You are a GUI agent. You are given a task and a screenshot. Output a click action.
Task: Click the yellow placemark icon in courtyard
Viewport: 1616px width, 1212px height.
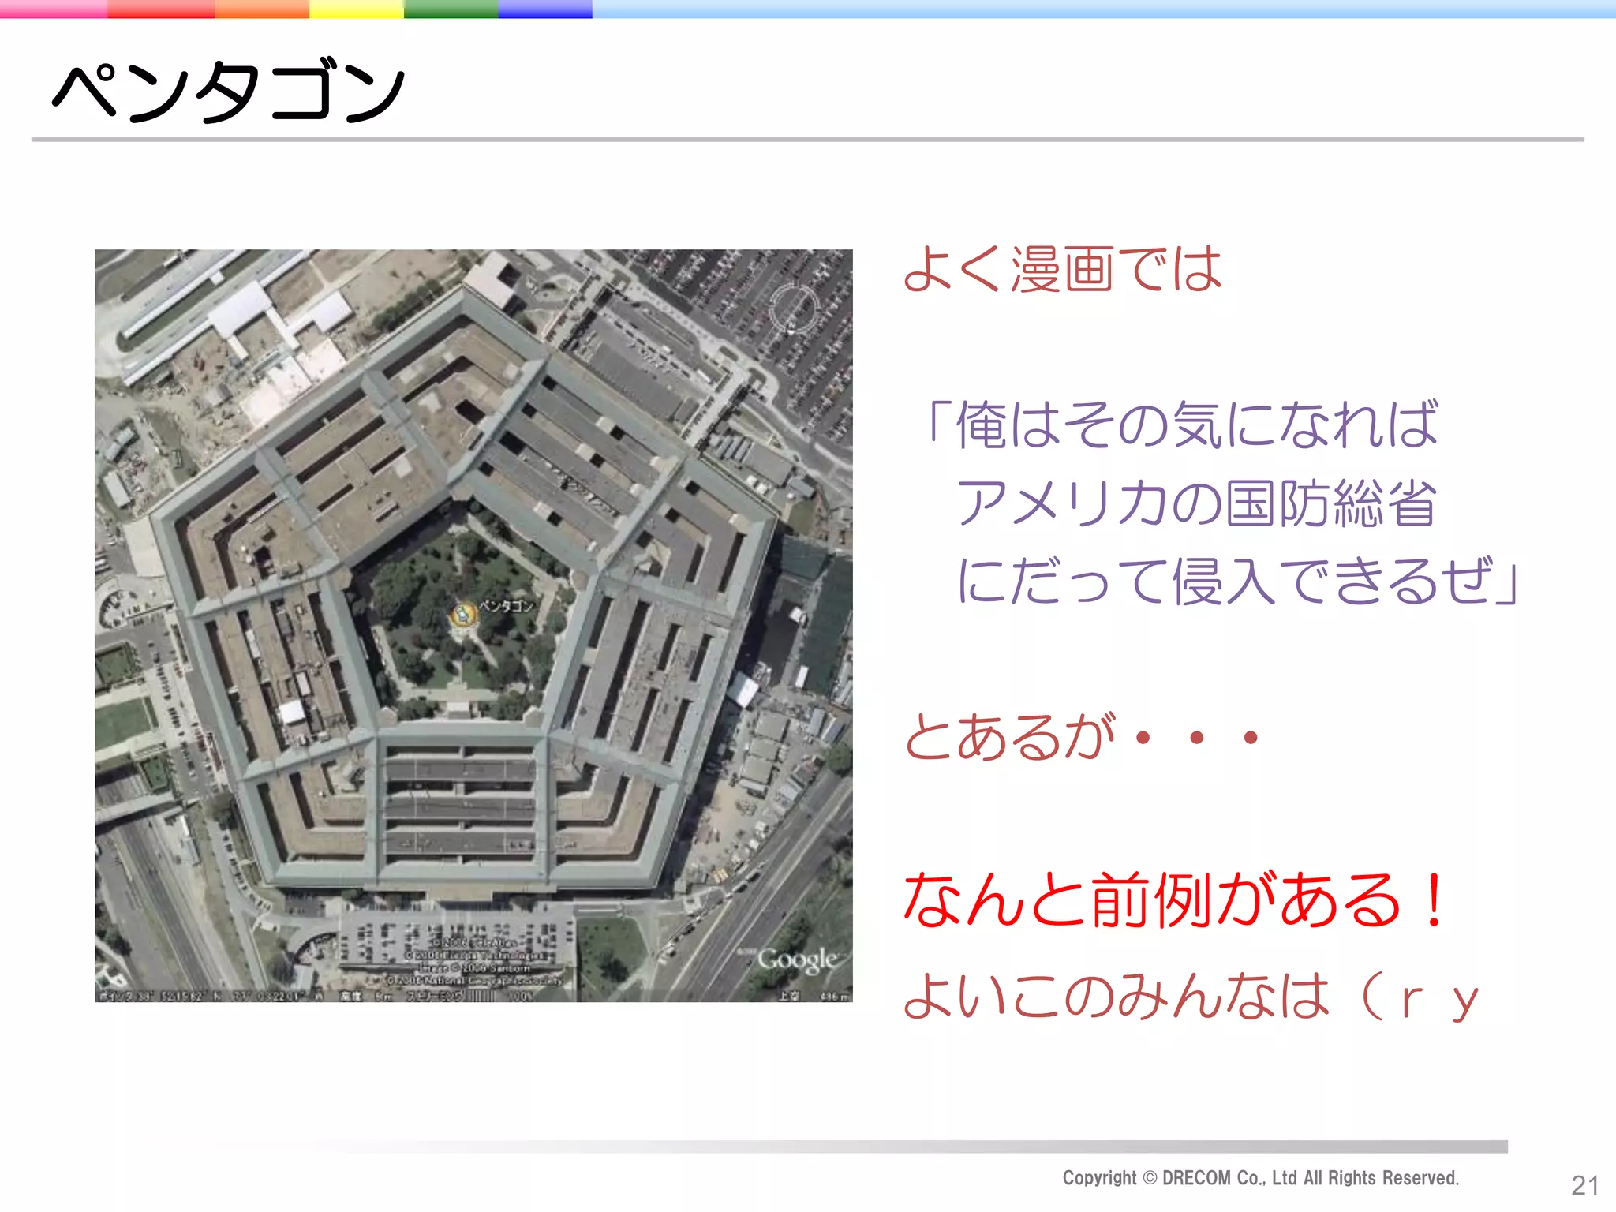pos(463,615)
